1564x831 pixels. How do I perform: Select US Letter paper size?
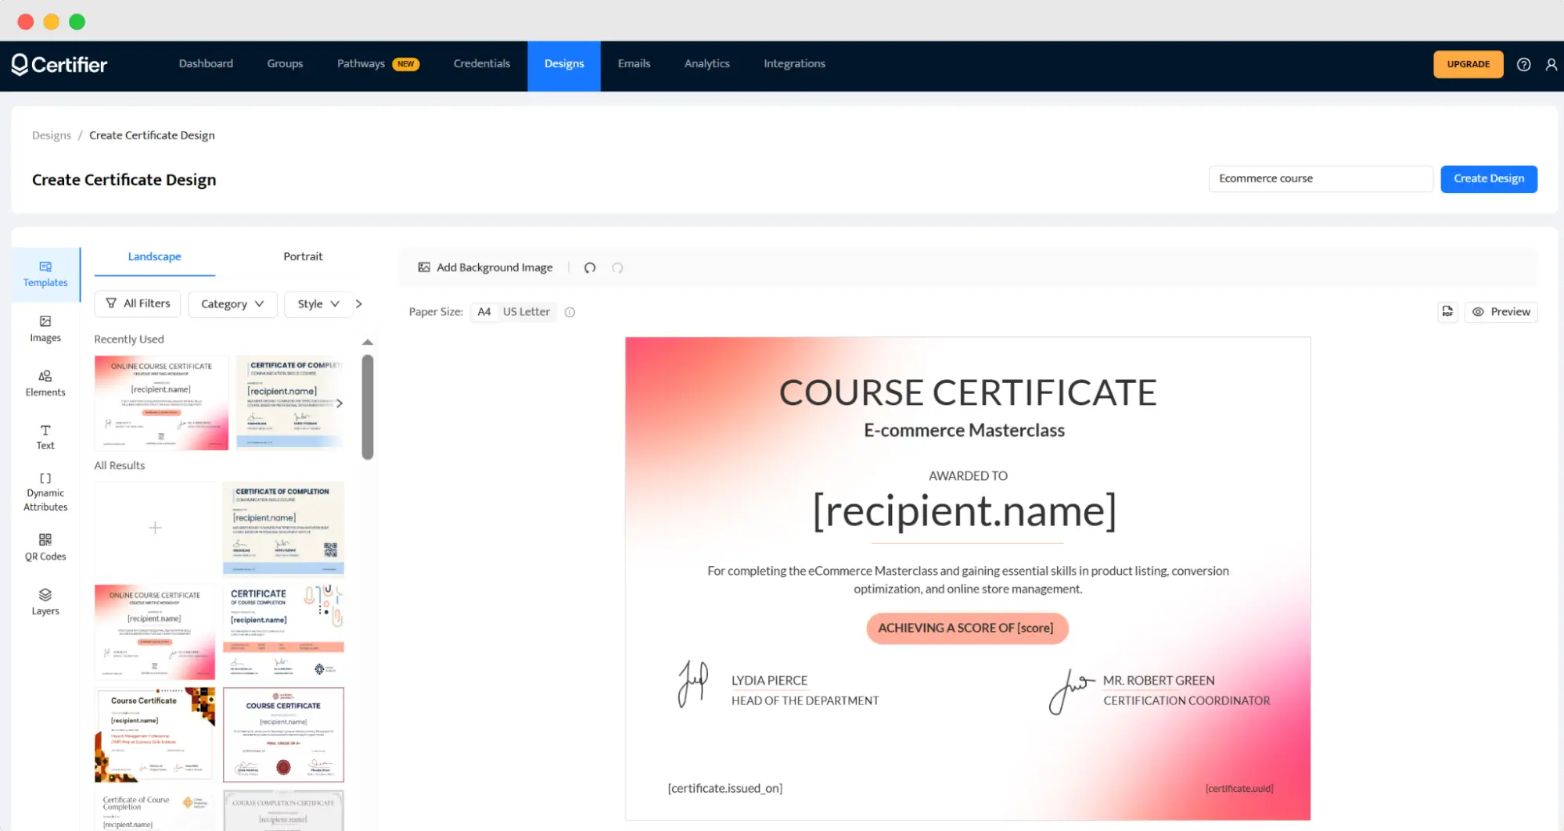[x=526, y=312]
